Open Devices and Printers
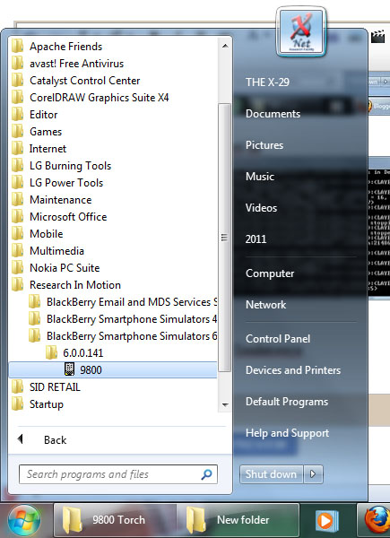Image resolution: width=390 pixels, height=538 pixels. point(293,369)
